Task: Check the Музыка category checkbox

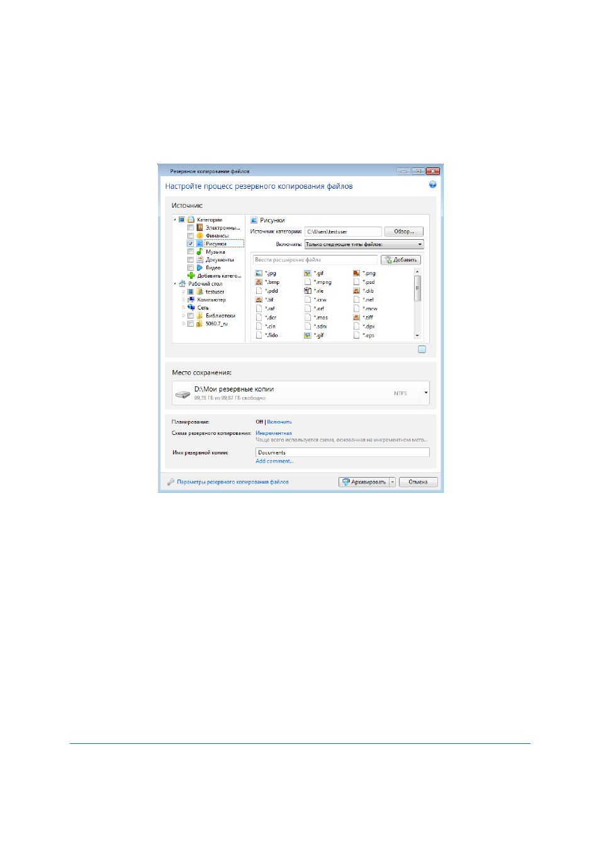Action: pos(191,251)
